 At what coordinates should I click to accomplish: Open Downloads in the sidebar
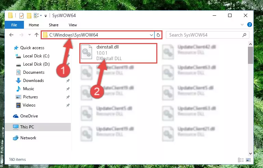point(34,81)
